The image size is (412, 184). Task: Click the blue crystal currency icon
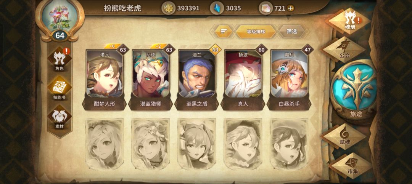click(217, 8)
